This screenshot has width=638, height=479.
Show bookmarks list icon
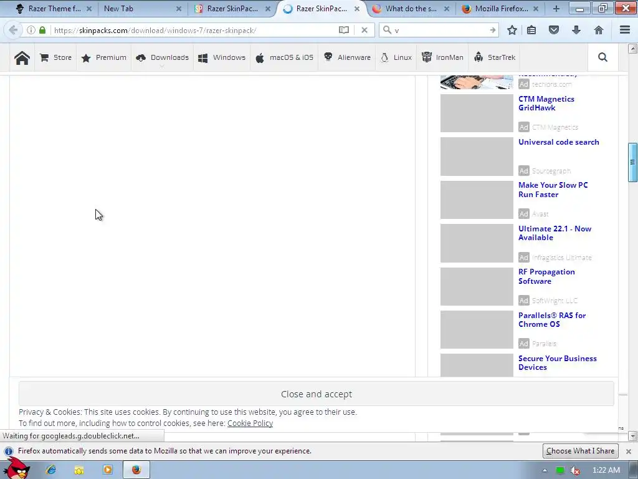(x=531, y=30)
